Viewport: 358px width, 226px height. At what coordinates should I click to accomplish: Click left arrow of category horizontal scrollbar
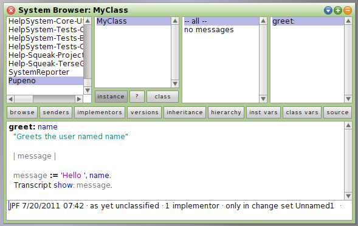[x=10, y=99]
